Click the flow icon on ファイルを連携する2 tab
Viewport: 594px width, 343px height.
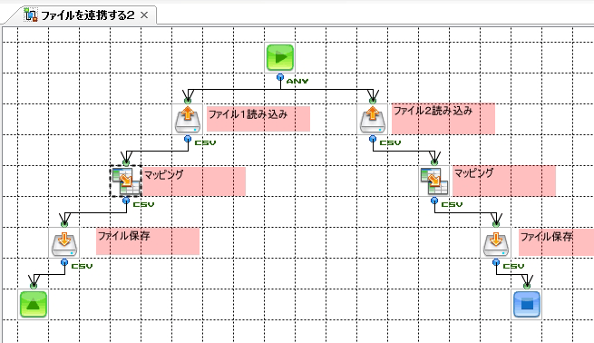pyautogui.click(x=30, y=15)
